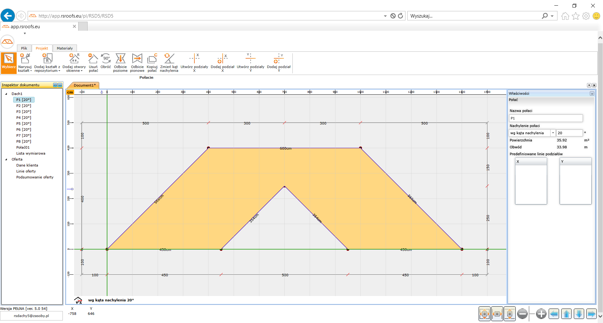Open the Narysuj kształt dropdown
Image resolution: width=603 pixels, height=323 pixels.
[25, 69]
